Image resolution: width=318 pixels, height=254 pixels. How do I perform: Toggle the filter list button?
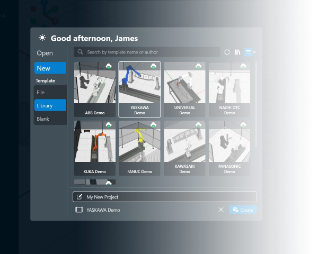click(x=248, y=52)
